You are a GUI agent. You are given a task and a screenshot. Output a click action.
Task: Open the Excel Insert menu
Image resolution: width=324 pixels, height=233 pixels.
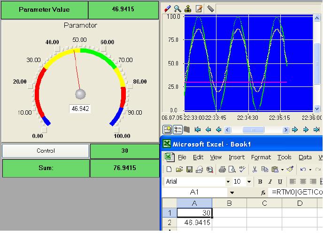tap(237, 157)
